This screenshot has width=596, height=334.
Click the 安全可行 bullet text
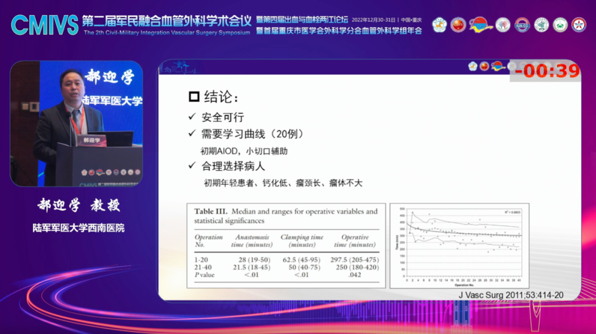pos(223,117)
